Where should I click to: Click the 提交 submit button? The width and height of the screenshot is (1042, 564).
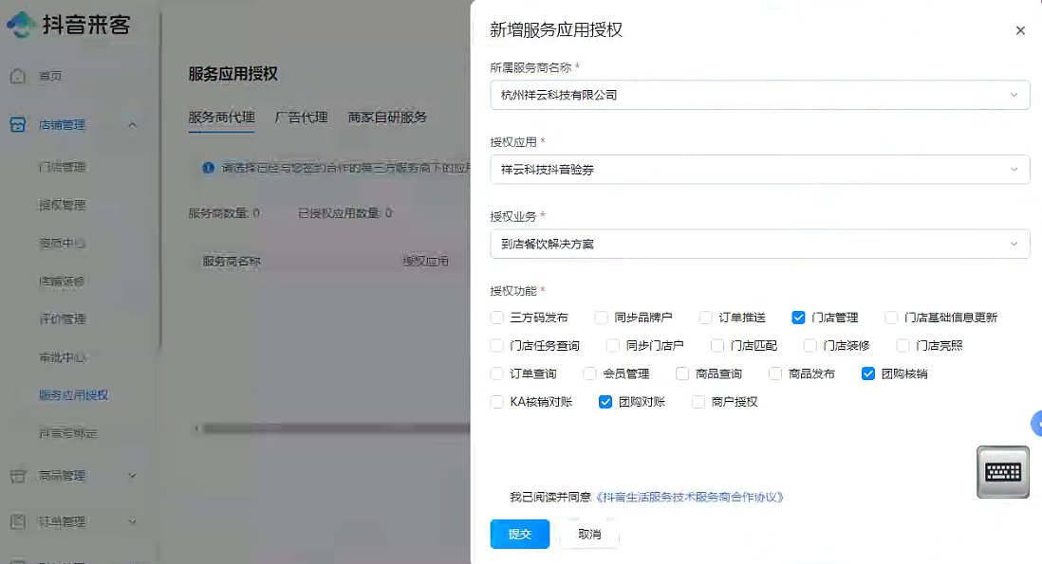pyautogui.click(x=520, y=535)
